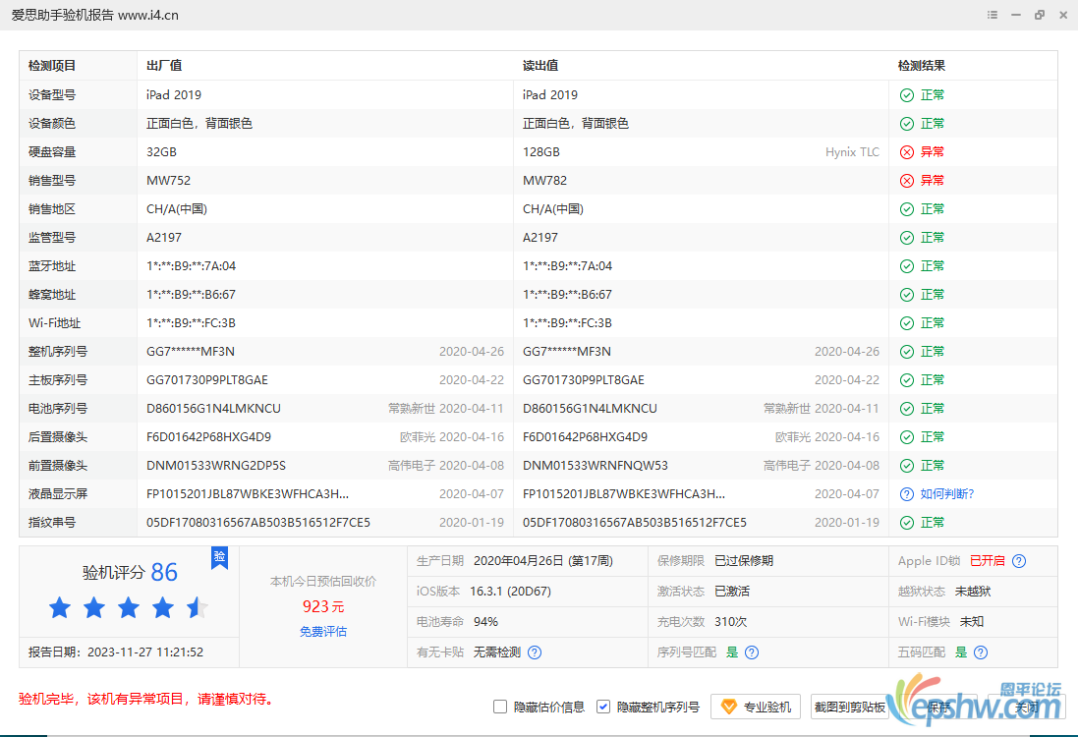Open the help icon beside Apple ID锁 已开启
This screenshot has width=1078, height=737.
click(1019, 561)
